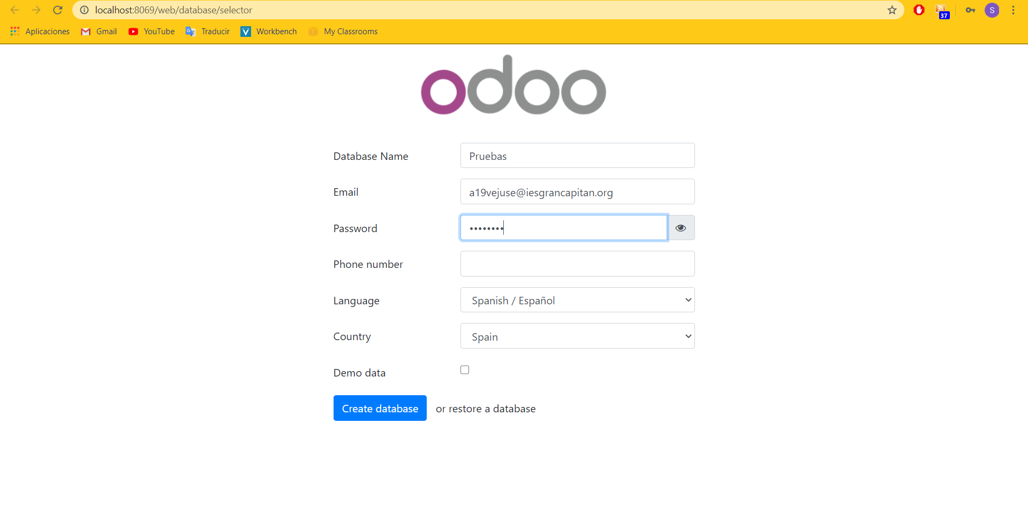Open the Workbench bookmark

pos(269,32)
